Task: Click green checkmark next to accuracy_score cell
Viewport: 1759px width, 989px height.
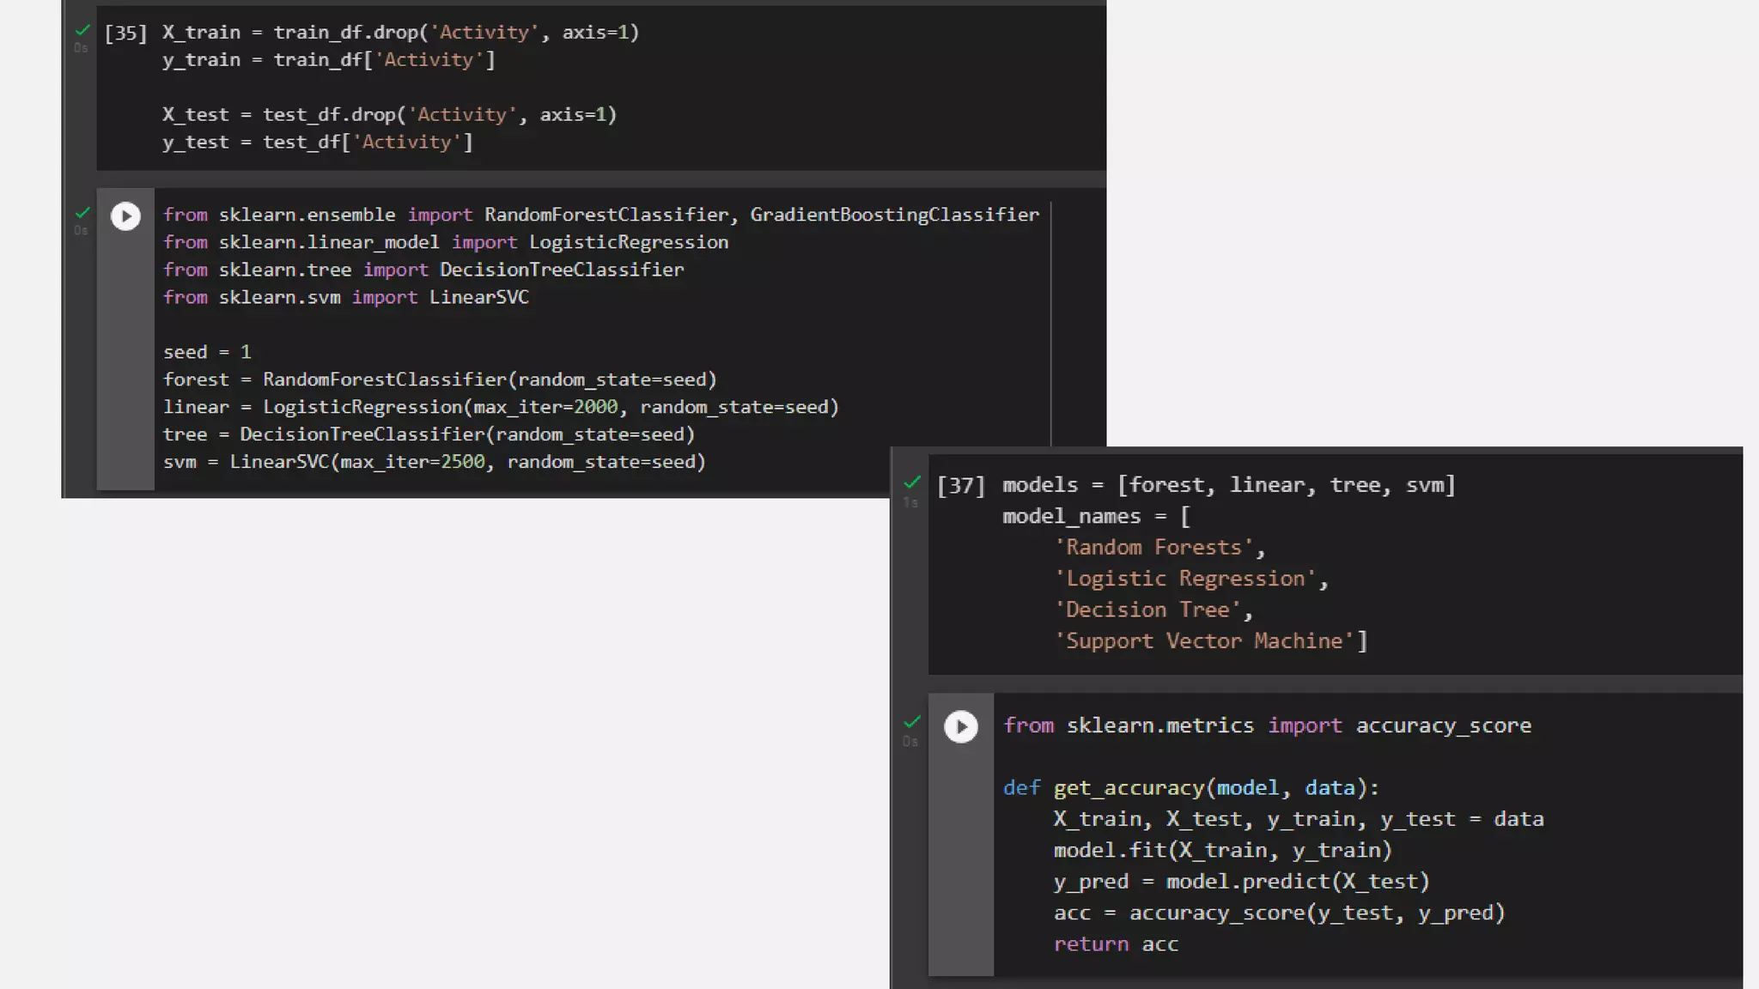Action: (912, 722)
